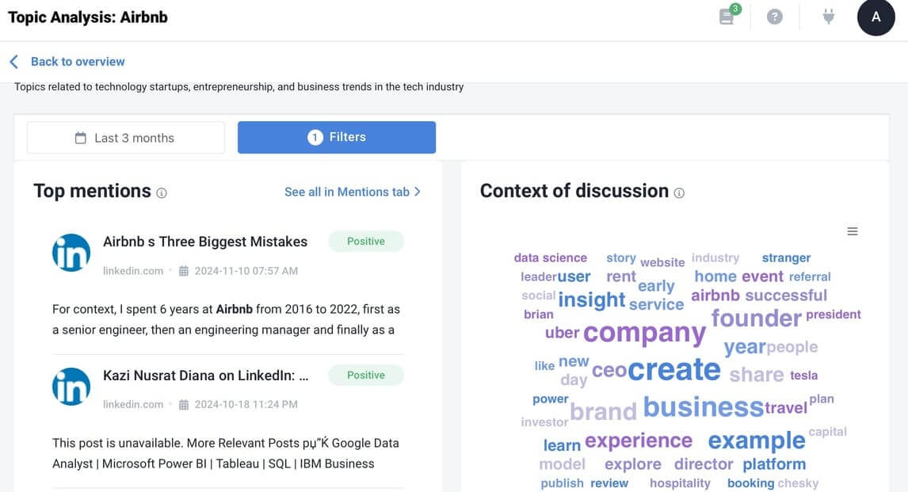Click the Context of discussion info icon

pos(679,193)
